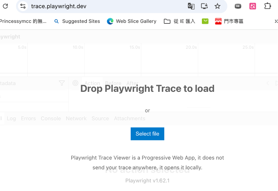Switch to the Before tab
The height and width of the screenshot is (191, 278).
tap(113, 83)
